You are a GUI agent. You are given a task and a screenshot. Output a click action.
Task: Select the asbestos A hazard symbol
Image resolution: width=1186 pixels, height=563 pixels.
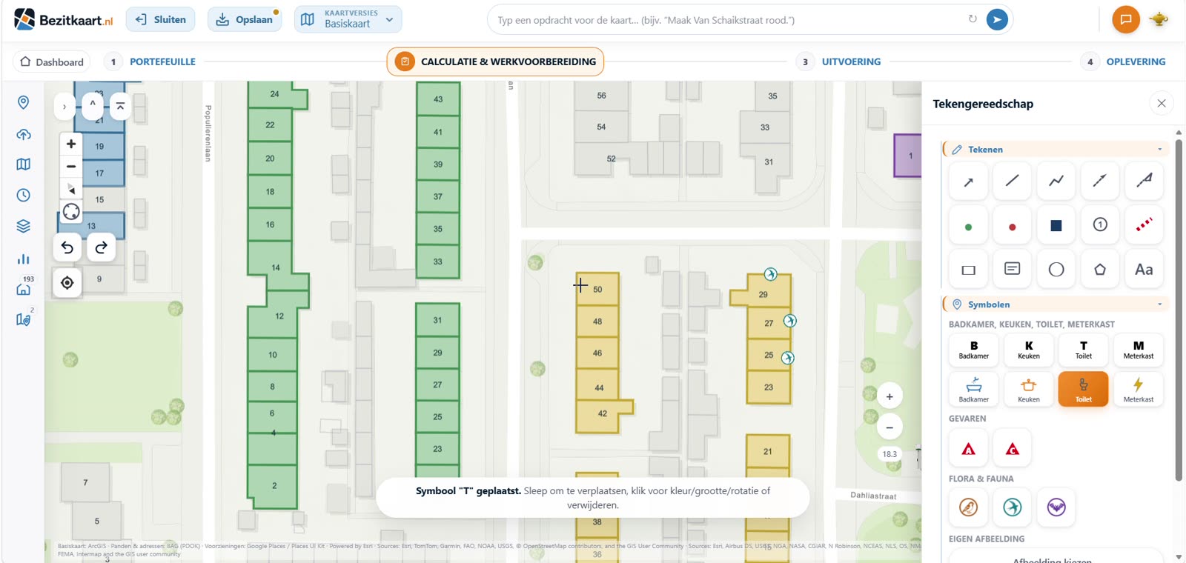coord(968,448)
